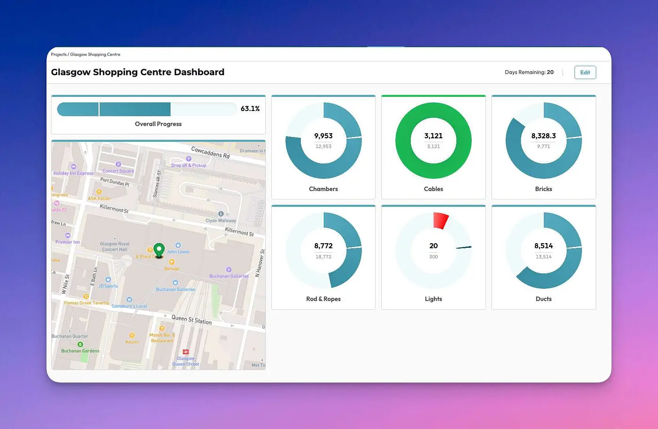Click the Cables donut chart

click(433, 140)
